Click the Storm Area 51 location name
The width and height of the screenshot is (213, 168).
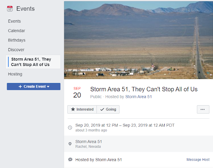89,142
